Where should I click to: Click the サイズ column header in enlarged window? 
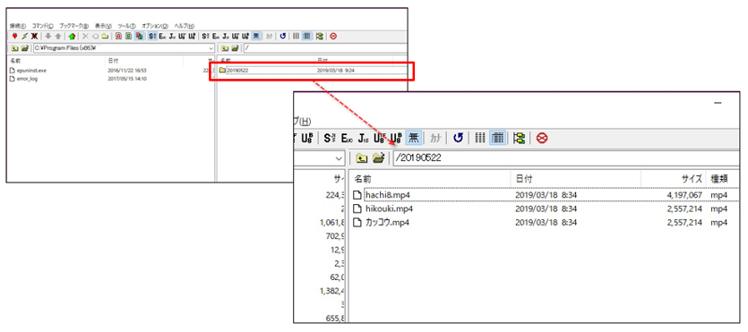673,179
